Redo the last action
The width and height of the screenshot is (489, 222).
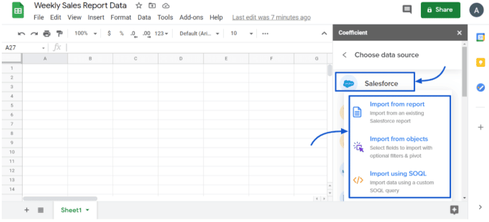pyautogui.click(x=34, y=34)
